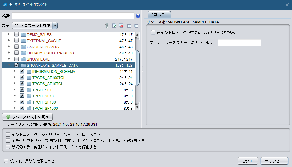Click the tree view mode icon
This screenshot has width=292, height=167.
[106, 26]
